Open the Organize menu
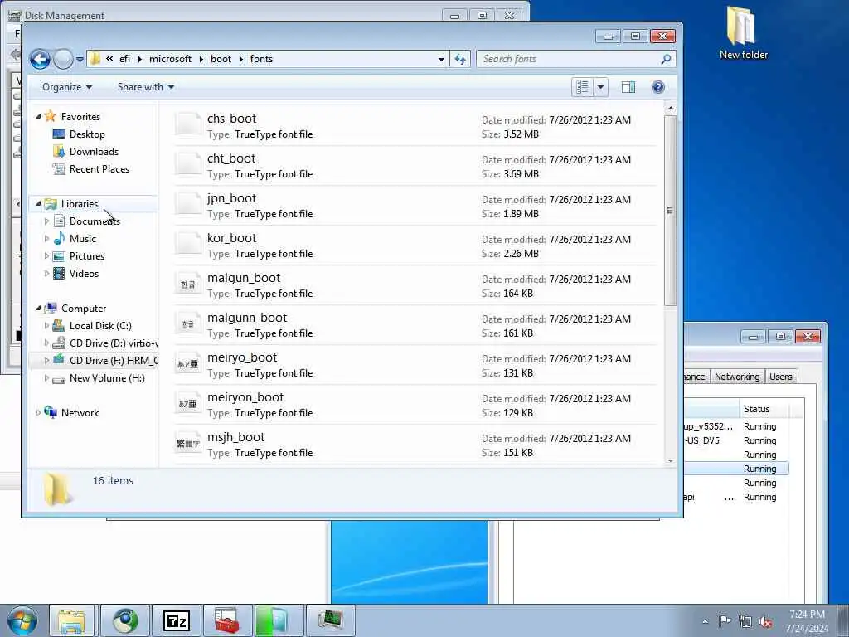This screenshot has width=849, height=637. tap(67, 87)
